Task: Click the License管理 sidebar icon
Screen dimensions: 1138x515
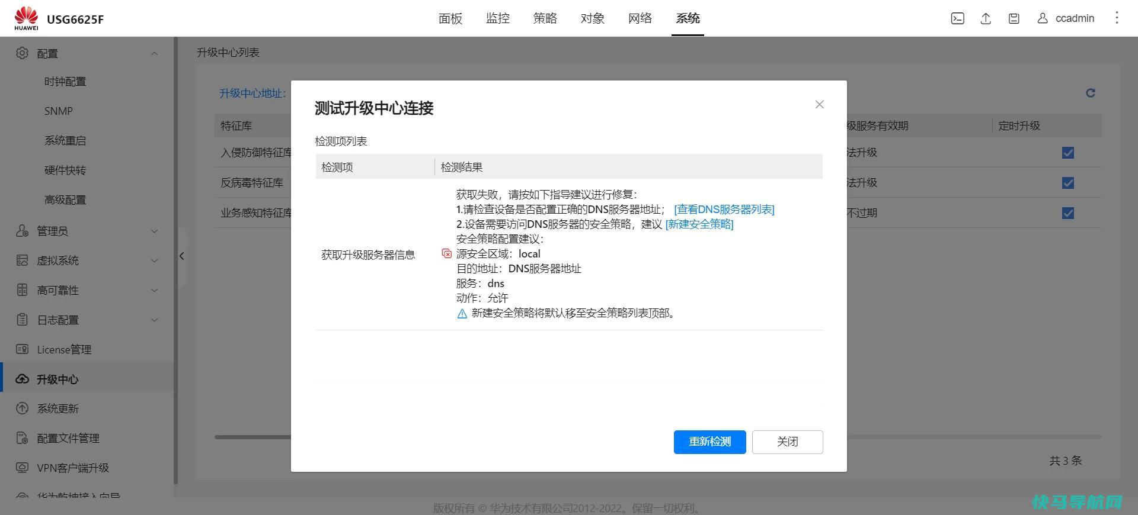Action: pos(22,349)
